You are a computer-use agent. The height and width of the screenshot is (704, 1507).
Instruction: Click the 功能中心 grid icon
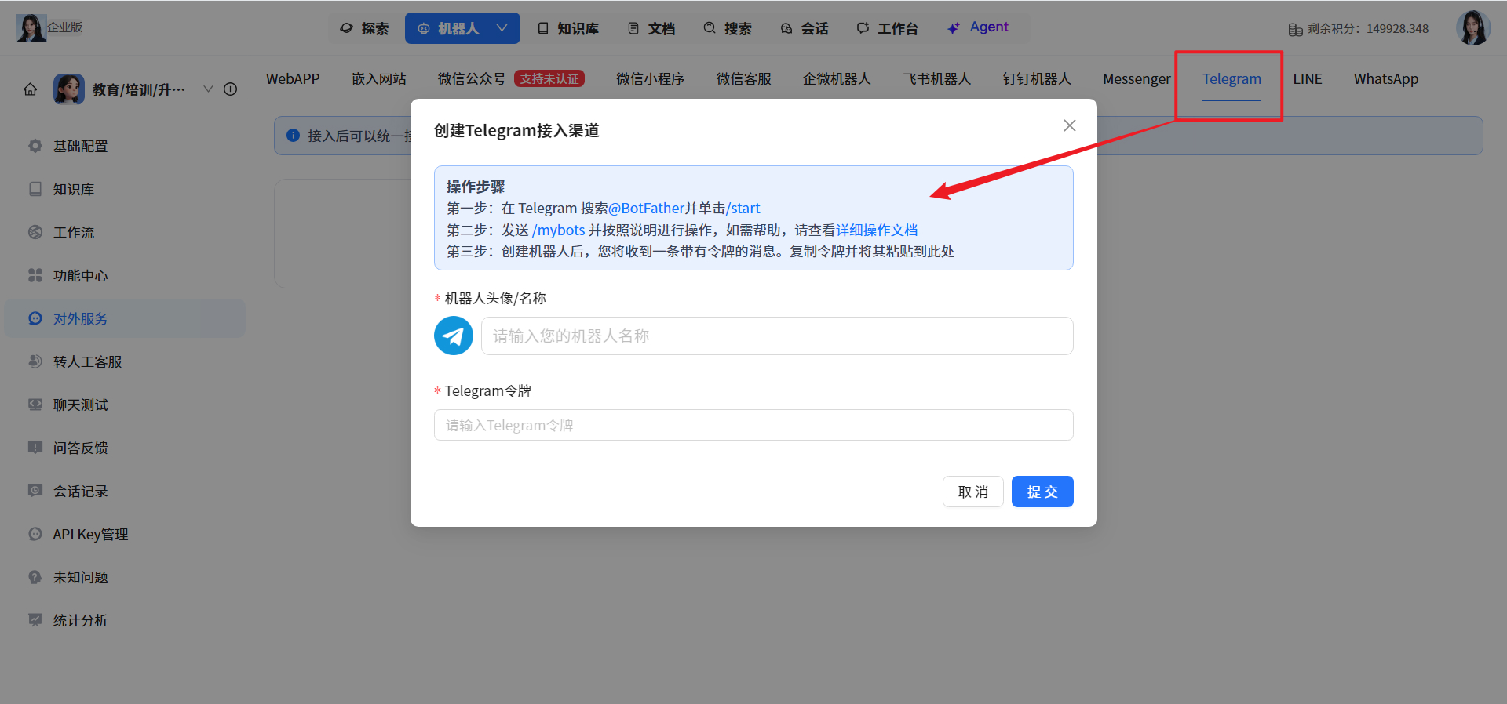pyautogui.click(x=35, y=275)
